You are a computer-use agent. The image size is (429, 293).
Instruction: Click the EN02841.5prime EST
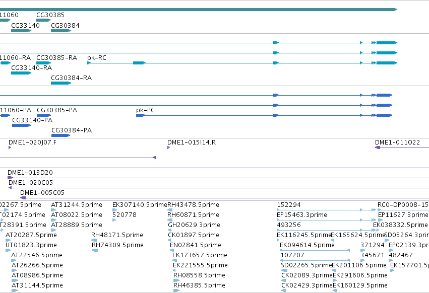[x=172, y=250]
